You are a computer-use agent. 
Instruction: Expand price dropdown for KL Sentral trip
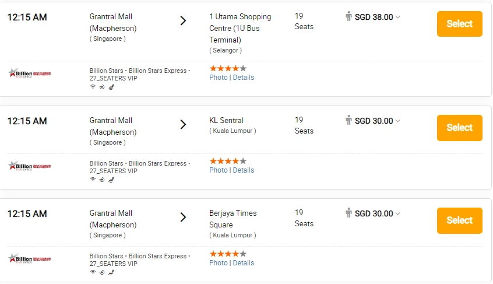pyautogui.click(x=398, y=121)
